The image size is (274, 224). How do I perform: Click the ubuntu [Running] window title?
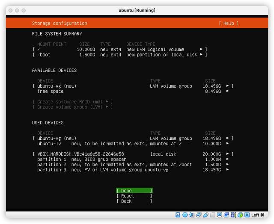coord(137,10)
